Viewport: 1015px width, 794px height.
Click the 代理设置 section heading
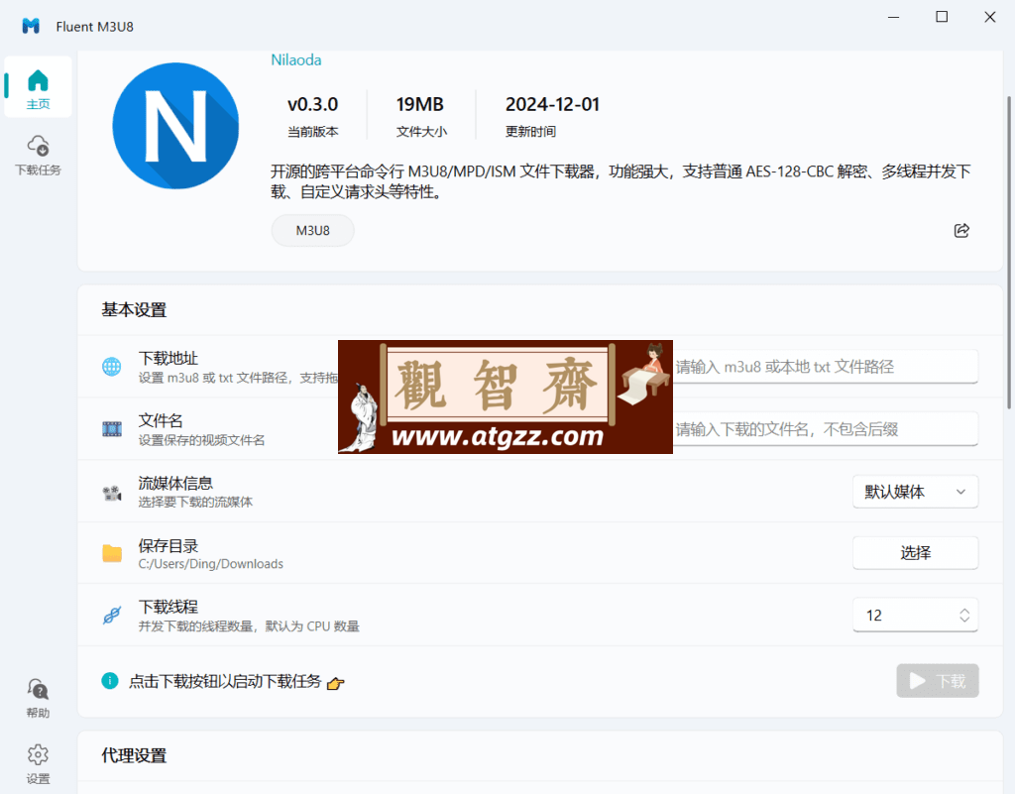tap(134, 755)
